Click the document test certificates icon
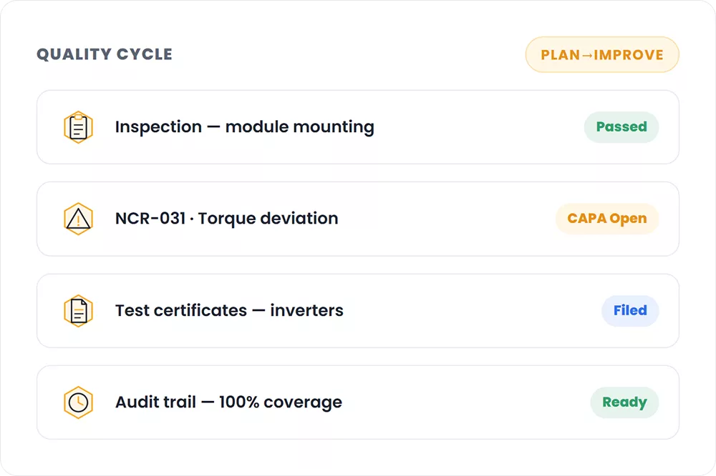The height and width of the screenshot is (476, 716). [x=78, y=311]
